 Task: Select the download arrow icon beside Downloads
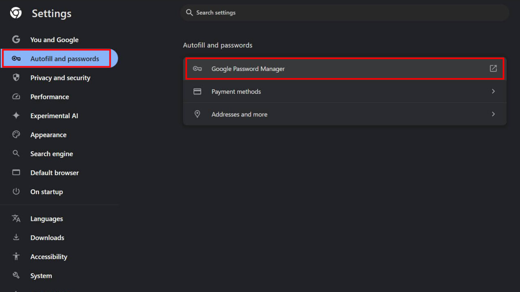[16, 237]
